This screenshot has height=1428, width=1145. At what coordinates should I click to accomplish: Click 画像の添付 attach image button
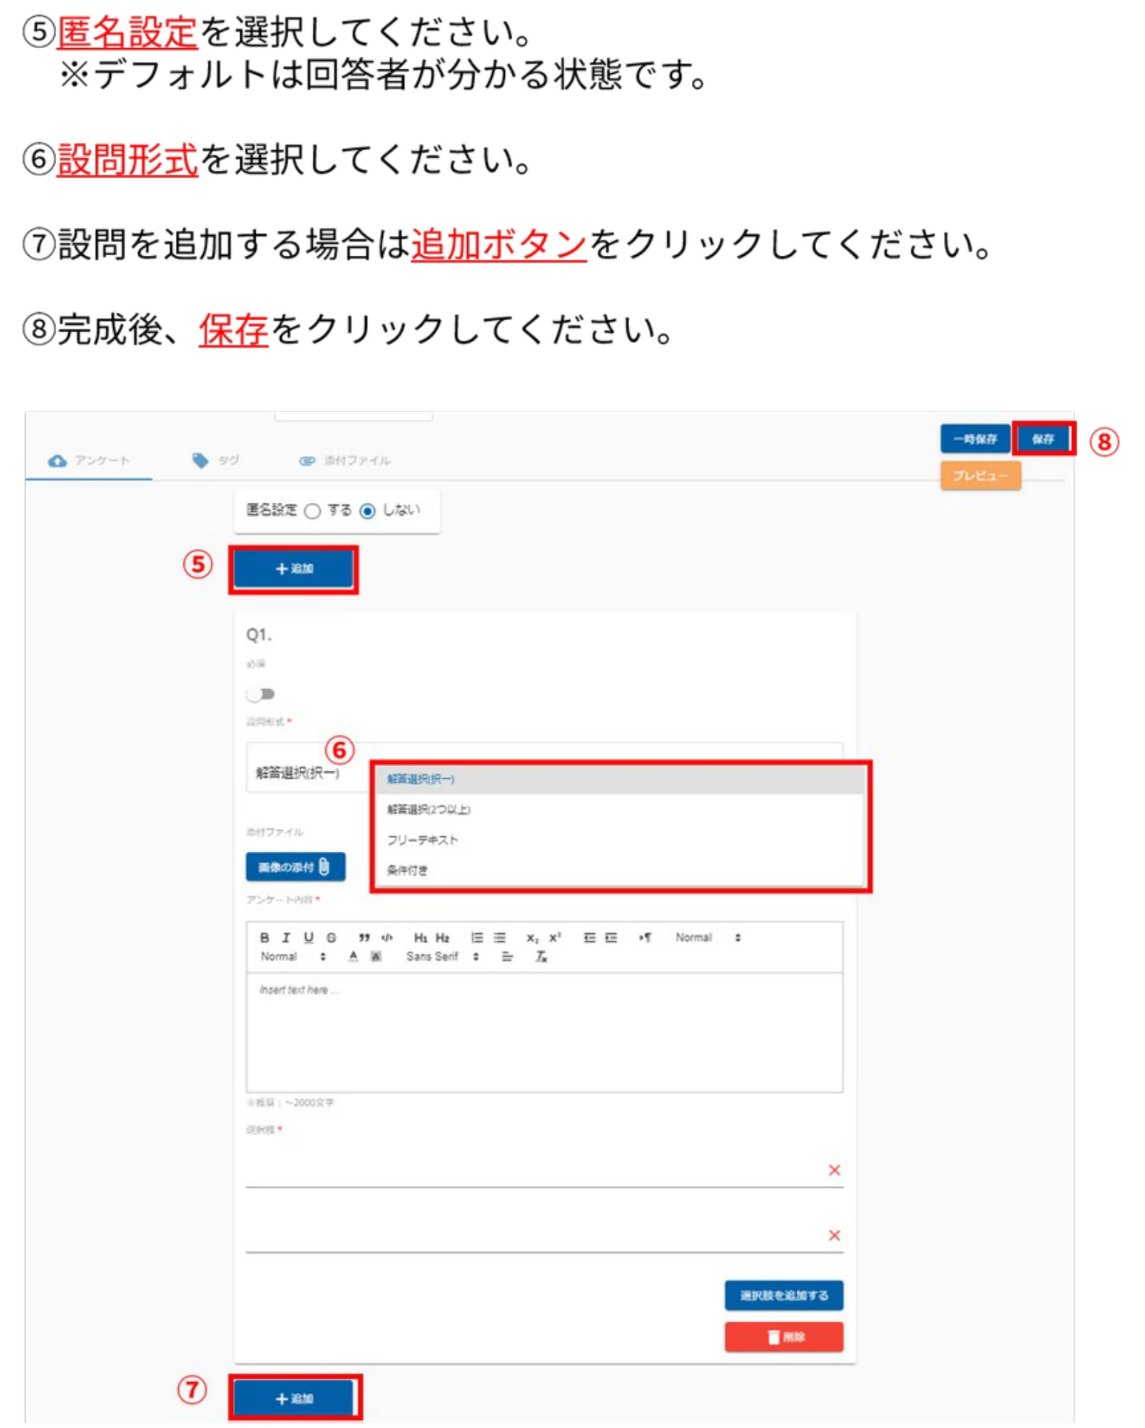[295, 867]
